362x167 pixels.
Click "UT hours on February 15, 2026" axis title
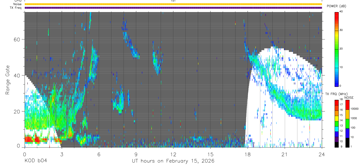tap(173, 161)
